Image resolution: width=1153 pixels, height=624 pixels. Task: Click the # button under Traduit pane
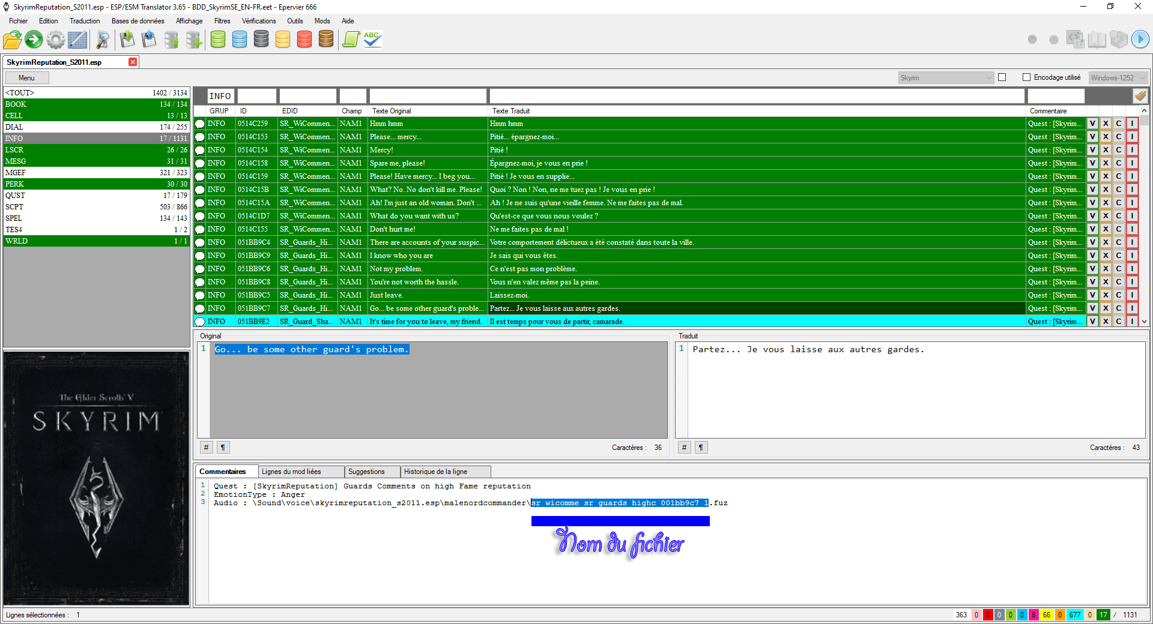[685, 448]
